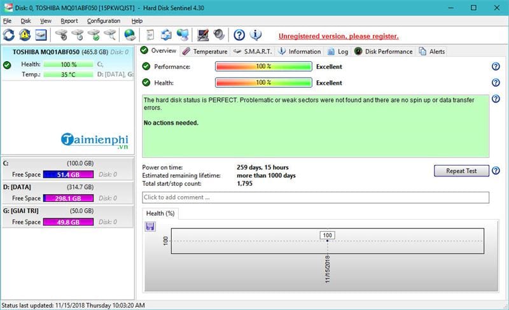
Task: Click help icon beside the status text box
Action: (496, 99)
